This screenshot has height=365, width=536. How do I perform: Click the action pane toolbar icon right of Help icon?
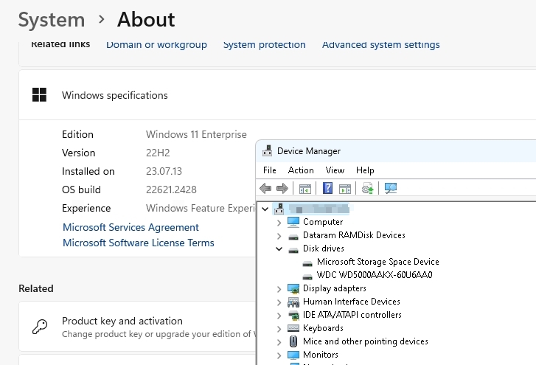pyautogui.click(x=345, y=189)
